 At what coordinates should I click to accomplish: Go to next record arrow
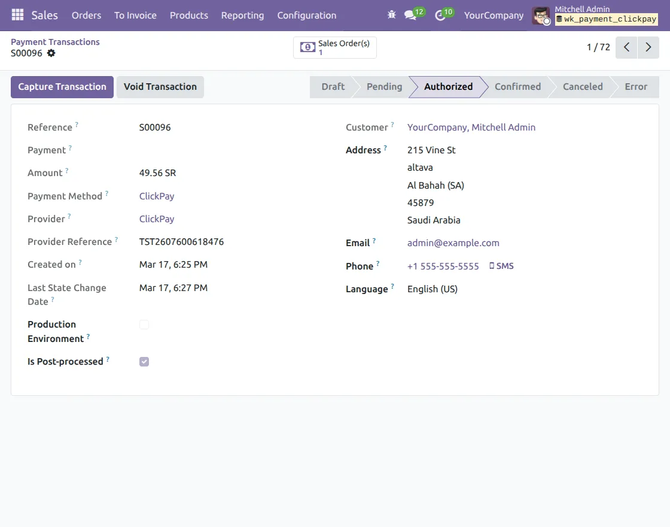(648, 47)
